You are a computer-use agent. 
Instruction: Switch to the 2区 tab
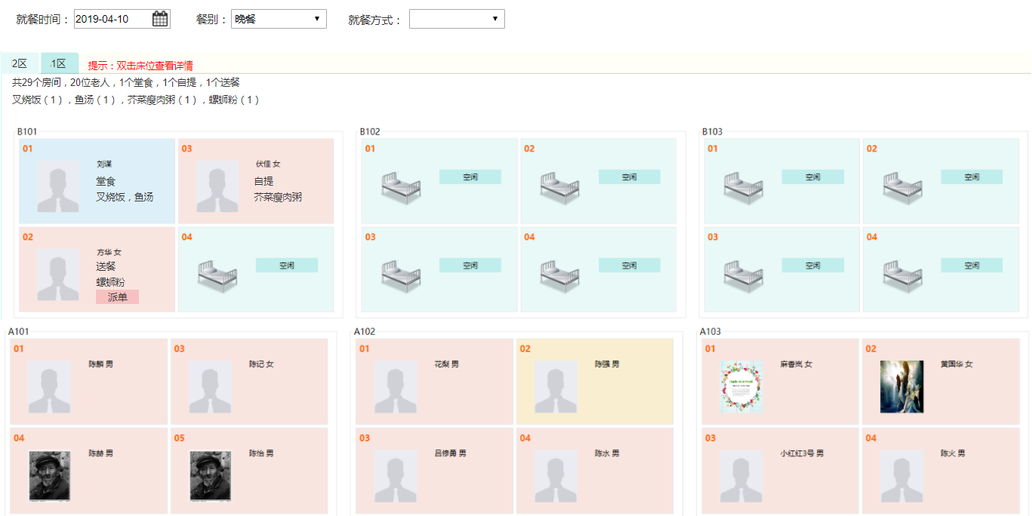(x=20, y=63)
